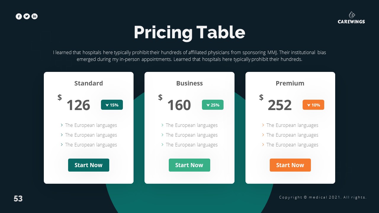Click the Facebook icon
This screenshot has height=213, width=379.
(x=19, y=17)
